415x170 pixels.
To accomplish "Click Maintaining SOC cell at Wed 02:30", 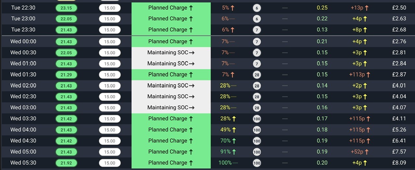I will 171,97.
